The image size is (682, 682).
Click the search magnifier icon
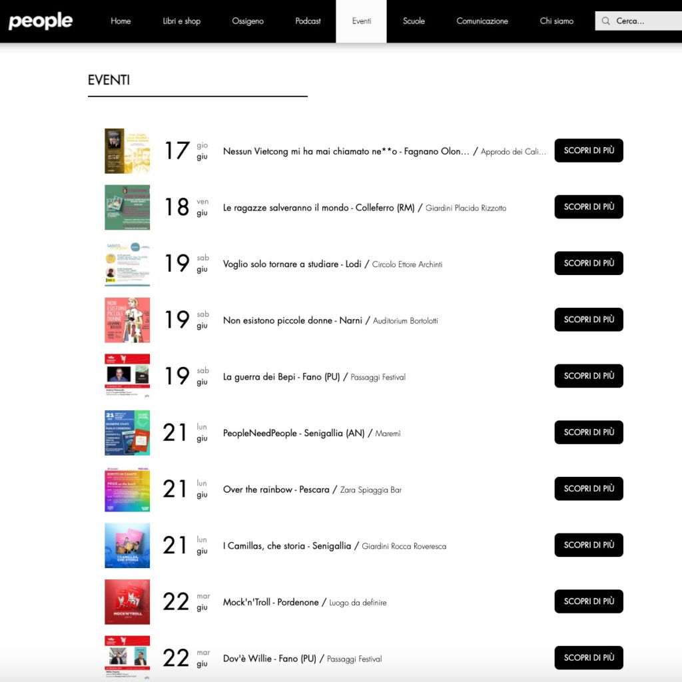point(605,21)
